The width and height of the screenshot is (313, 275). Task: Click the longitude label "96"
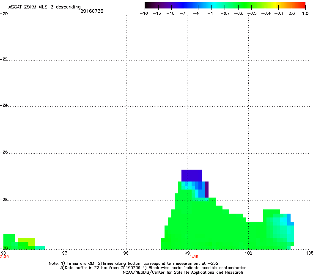click(126, 253)
